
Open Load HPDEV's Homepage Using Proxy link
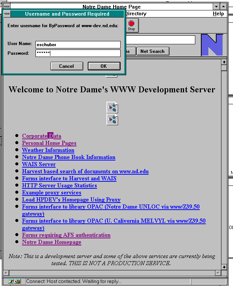click(71, 200)
